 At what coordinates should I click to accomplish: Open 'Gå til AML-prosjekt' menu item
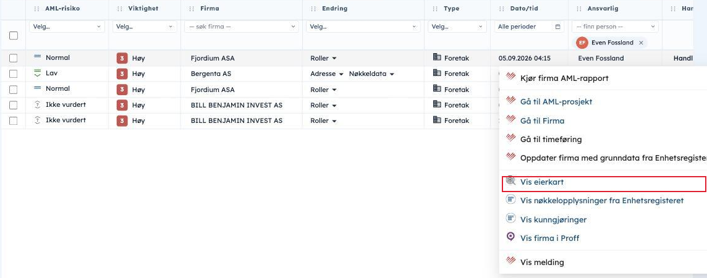click(556, 102)
